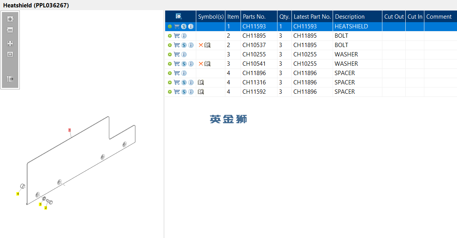The width and height of the screenshot is (457, 238).
Task: Select callout 2 near the bolt
Action: click(46, 208)
